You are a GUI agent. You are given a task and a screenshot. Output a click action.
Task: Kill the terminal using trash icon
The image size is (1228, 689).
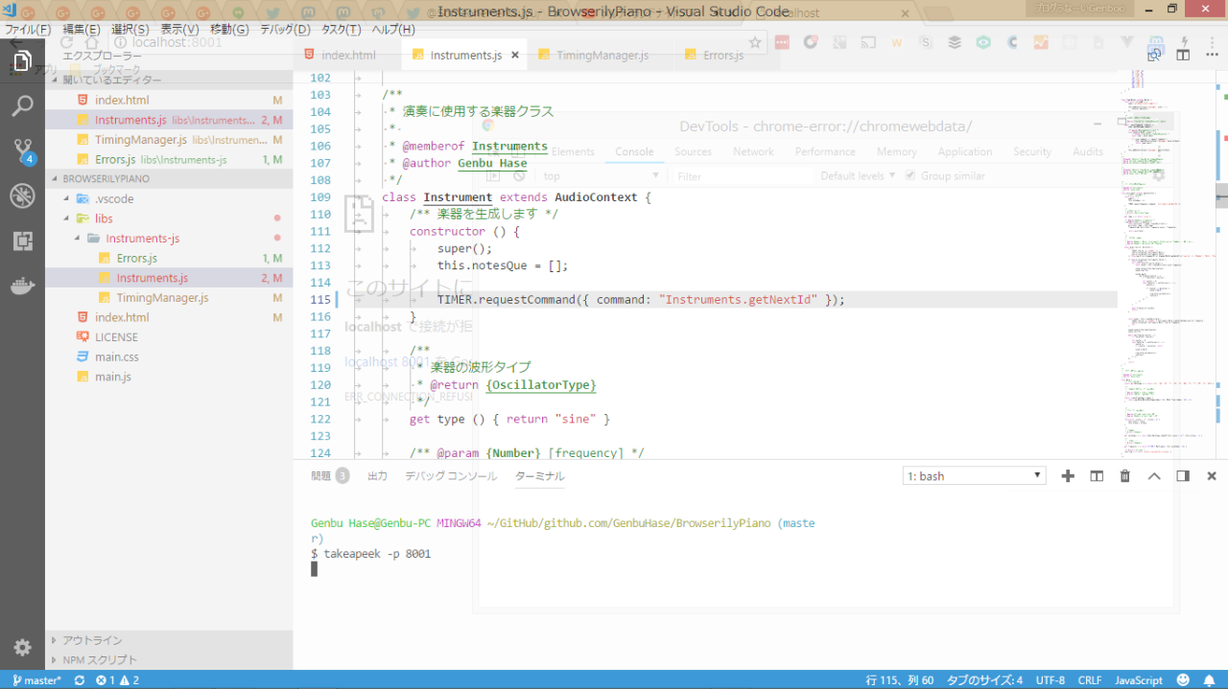pos(1125,476)
